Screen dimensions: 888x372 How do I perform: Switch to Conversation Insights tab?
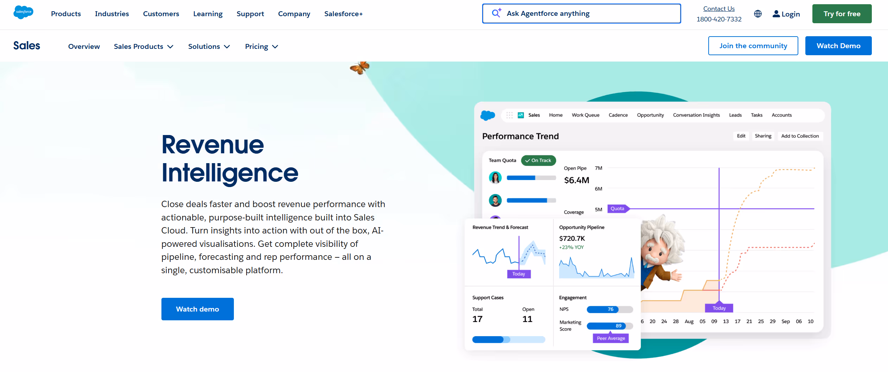click(696, 115)
